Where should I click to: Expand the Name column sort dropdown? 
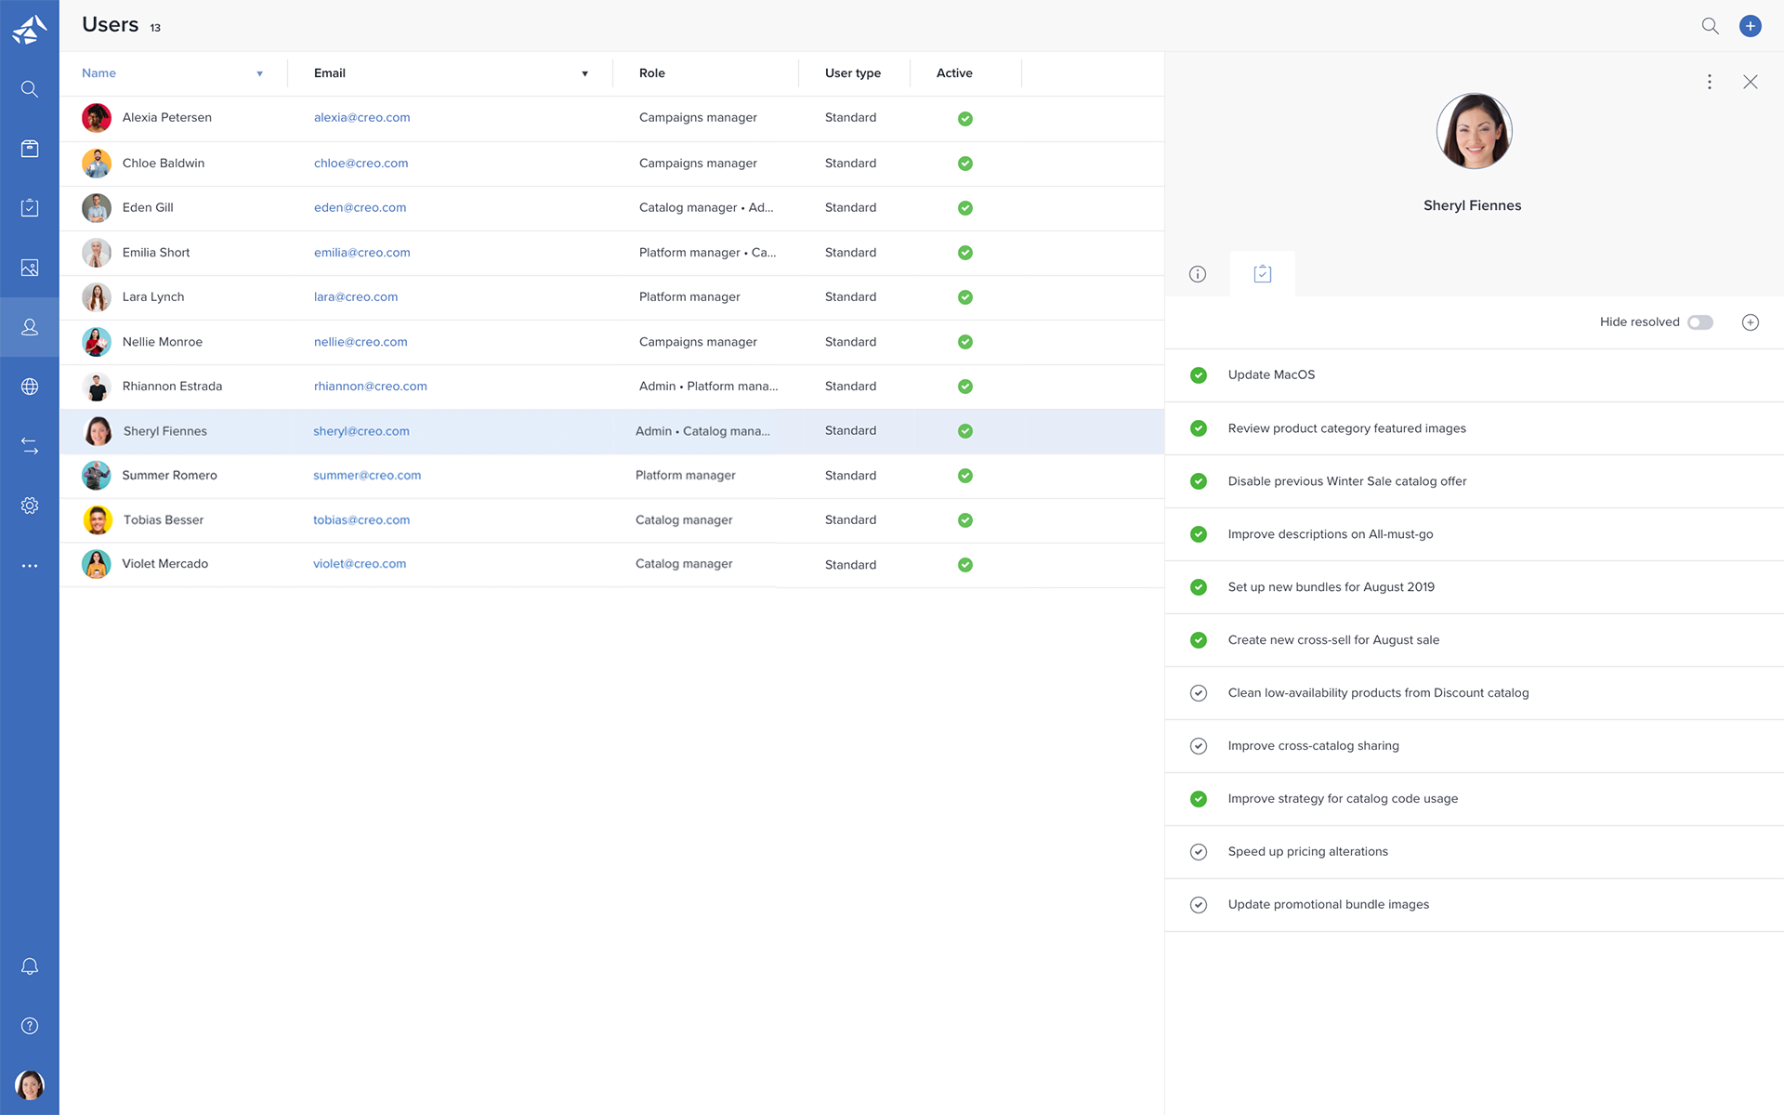pyautogui.click(x=259, y=73)
